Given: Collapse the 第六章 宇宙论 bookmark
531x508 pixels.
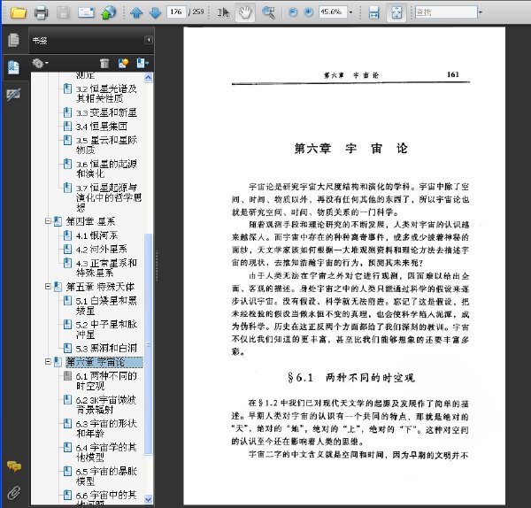Looking at the screenshot, I should click(48, 362).
